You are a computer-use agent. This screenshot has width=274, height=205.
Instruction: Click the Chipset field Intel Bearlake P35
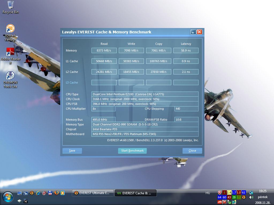[145, 129]
